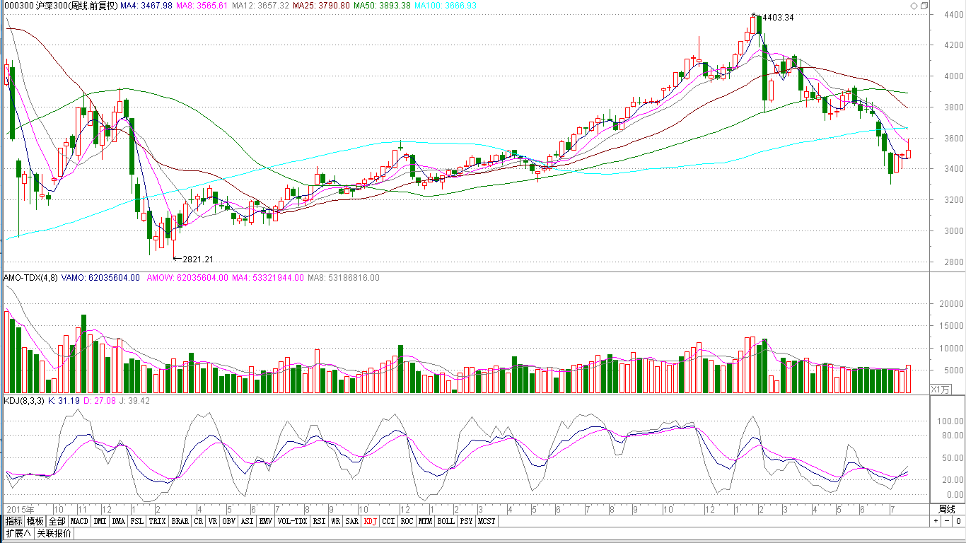966x543 pixels.
Task: Select the highlighted KDJ indicator tab
Action: (x=371, y=521)
